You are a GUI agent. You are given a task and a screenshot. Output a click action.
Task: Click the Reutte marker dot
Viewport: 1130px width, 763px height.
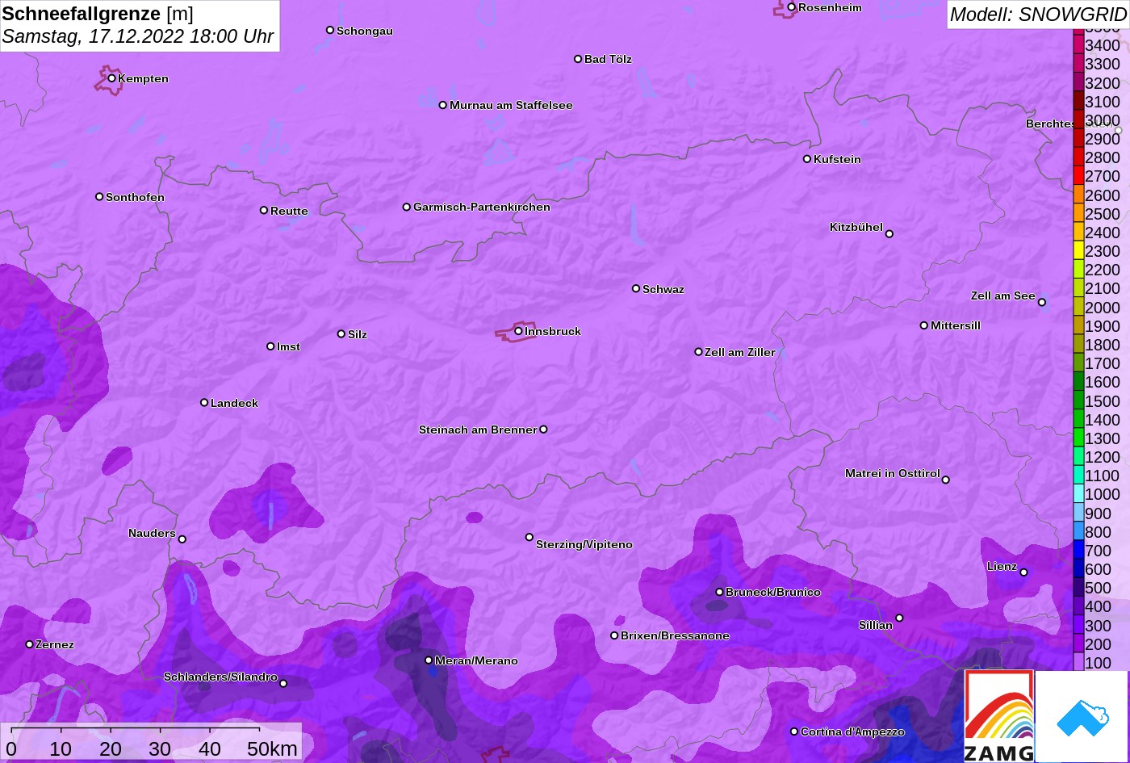click(x=263, y=210)
